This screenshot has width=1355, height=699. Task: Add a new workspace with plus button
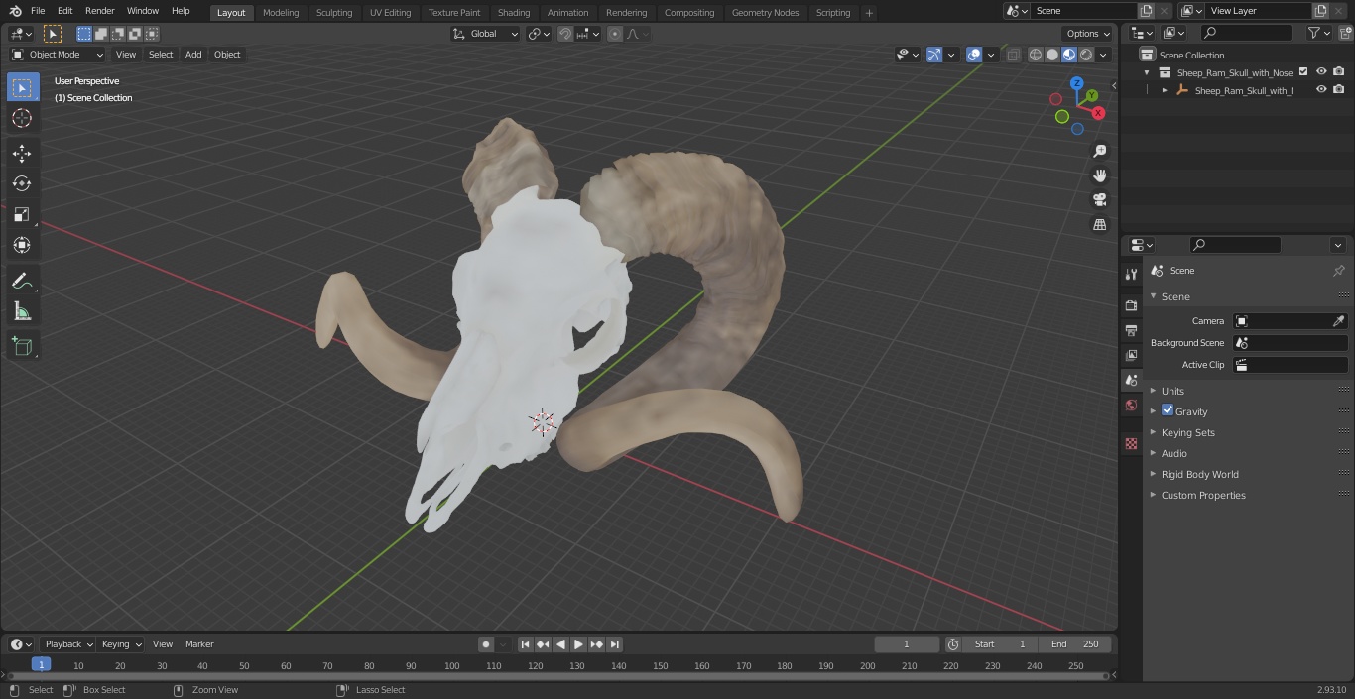(869, 13)
